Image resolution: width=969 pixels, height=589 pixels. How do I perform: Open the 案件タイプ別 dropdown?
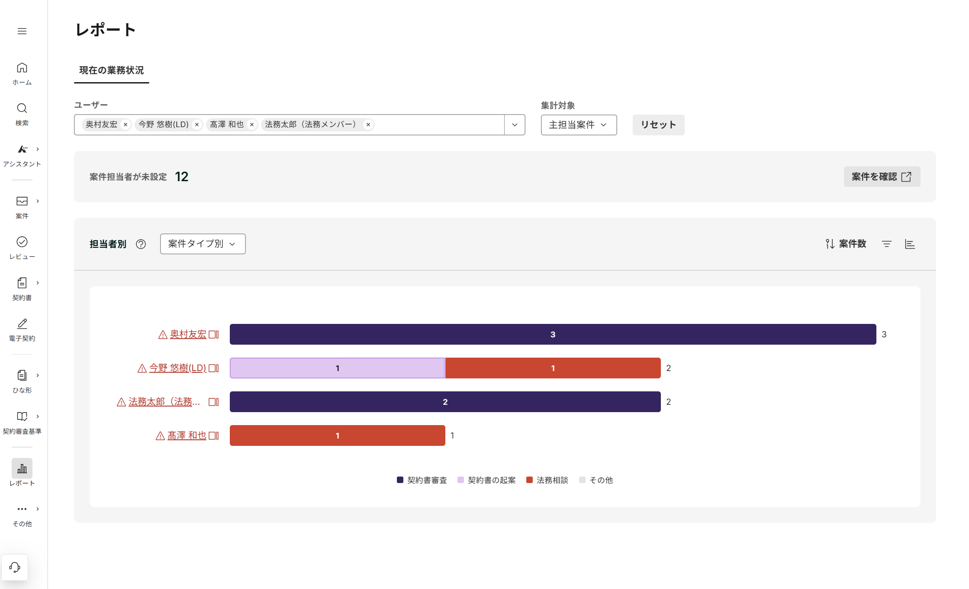click(x=203, y=244)
